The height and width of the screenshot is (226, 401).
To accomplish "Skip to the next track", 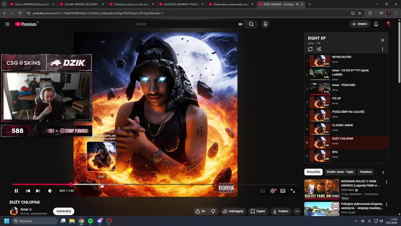I will [38, 191].
